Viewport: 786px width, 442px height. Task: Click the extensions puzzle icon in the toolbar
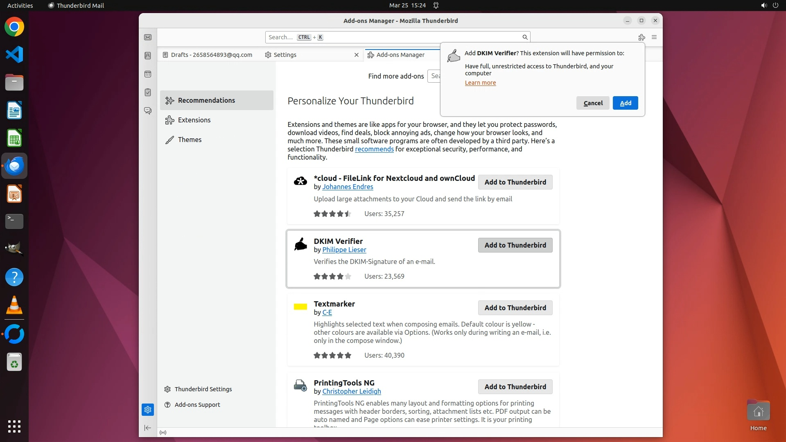click(641, 37)
